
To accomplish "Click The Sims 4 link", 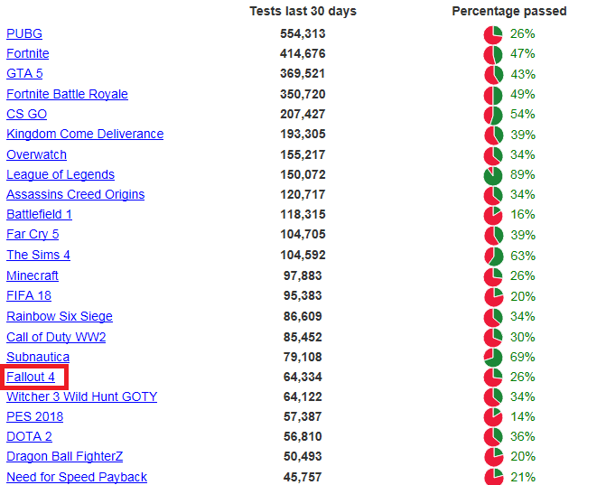I will 38,255.
